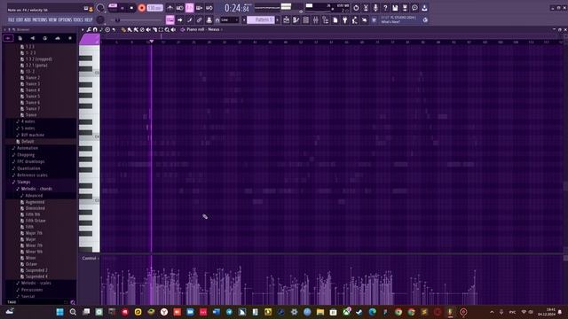Screen dimensions: 568x319
Task: Select the Default score file
Action: (x=28, y=142)
